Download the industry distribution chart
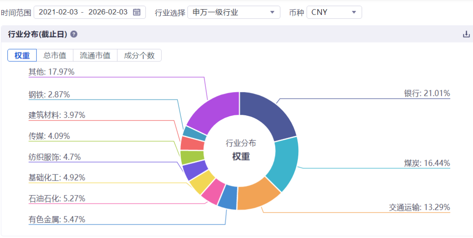 pyautogui.click(x=466, y=34)
